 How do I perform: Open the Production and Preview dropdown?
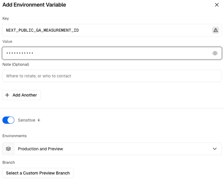pyautogui.click(x=112, y=149)
